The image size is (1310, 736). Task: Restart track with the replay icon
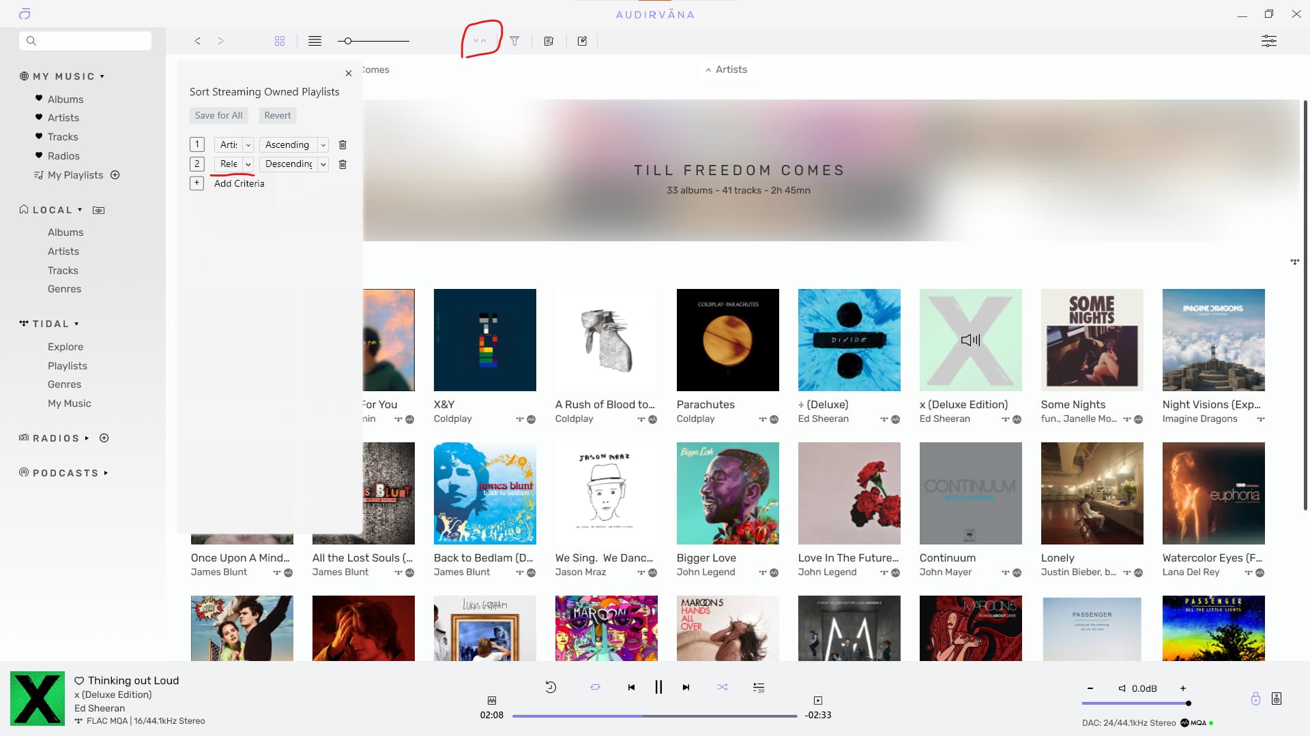(x=551, y=688)
